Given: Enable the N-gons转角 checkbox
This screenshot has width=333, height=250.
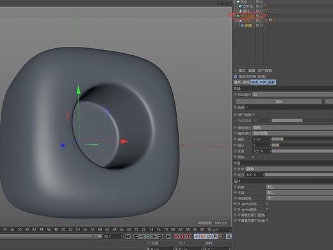Looking at the screenshot, I should (x=267, y=204).
